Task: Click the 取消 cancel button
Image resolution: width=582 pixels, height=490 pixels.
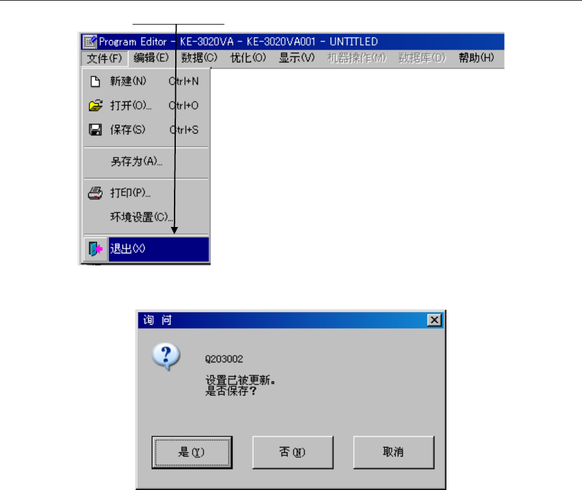Action: [x=394, y=452]
